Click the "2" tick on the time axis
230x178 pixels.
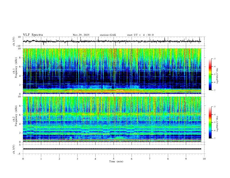click(59, 159)
